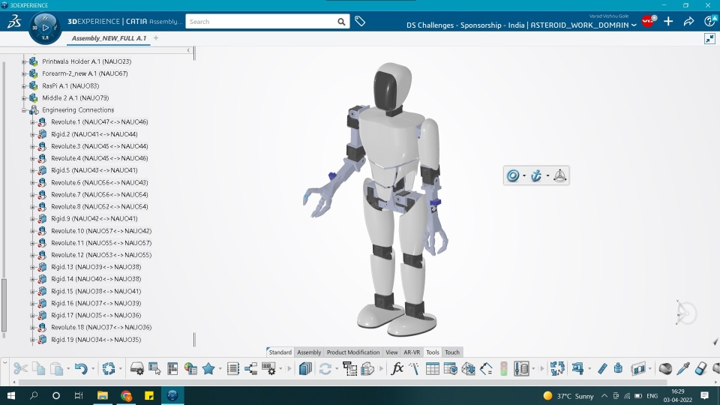720x405 pixels.
Task: Click the eraser icon in bottom toolbar
Action: [x=701, y=368]
